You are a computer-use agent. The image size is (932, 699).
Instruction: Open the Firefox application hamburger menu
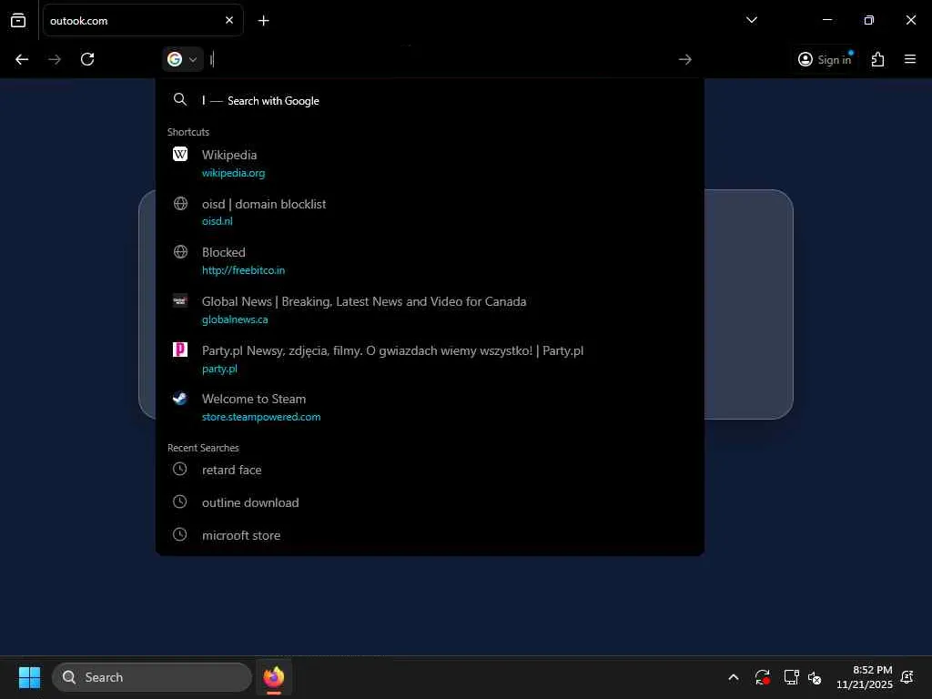(909, 59)
